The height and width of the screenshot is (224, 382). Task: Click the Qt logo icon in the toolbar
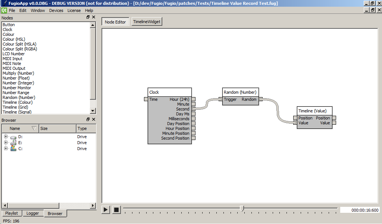5,10
